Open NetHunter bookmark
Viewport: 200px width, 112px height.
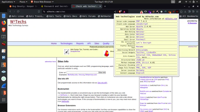[105, 16]
